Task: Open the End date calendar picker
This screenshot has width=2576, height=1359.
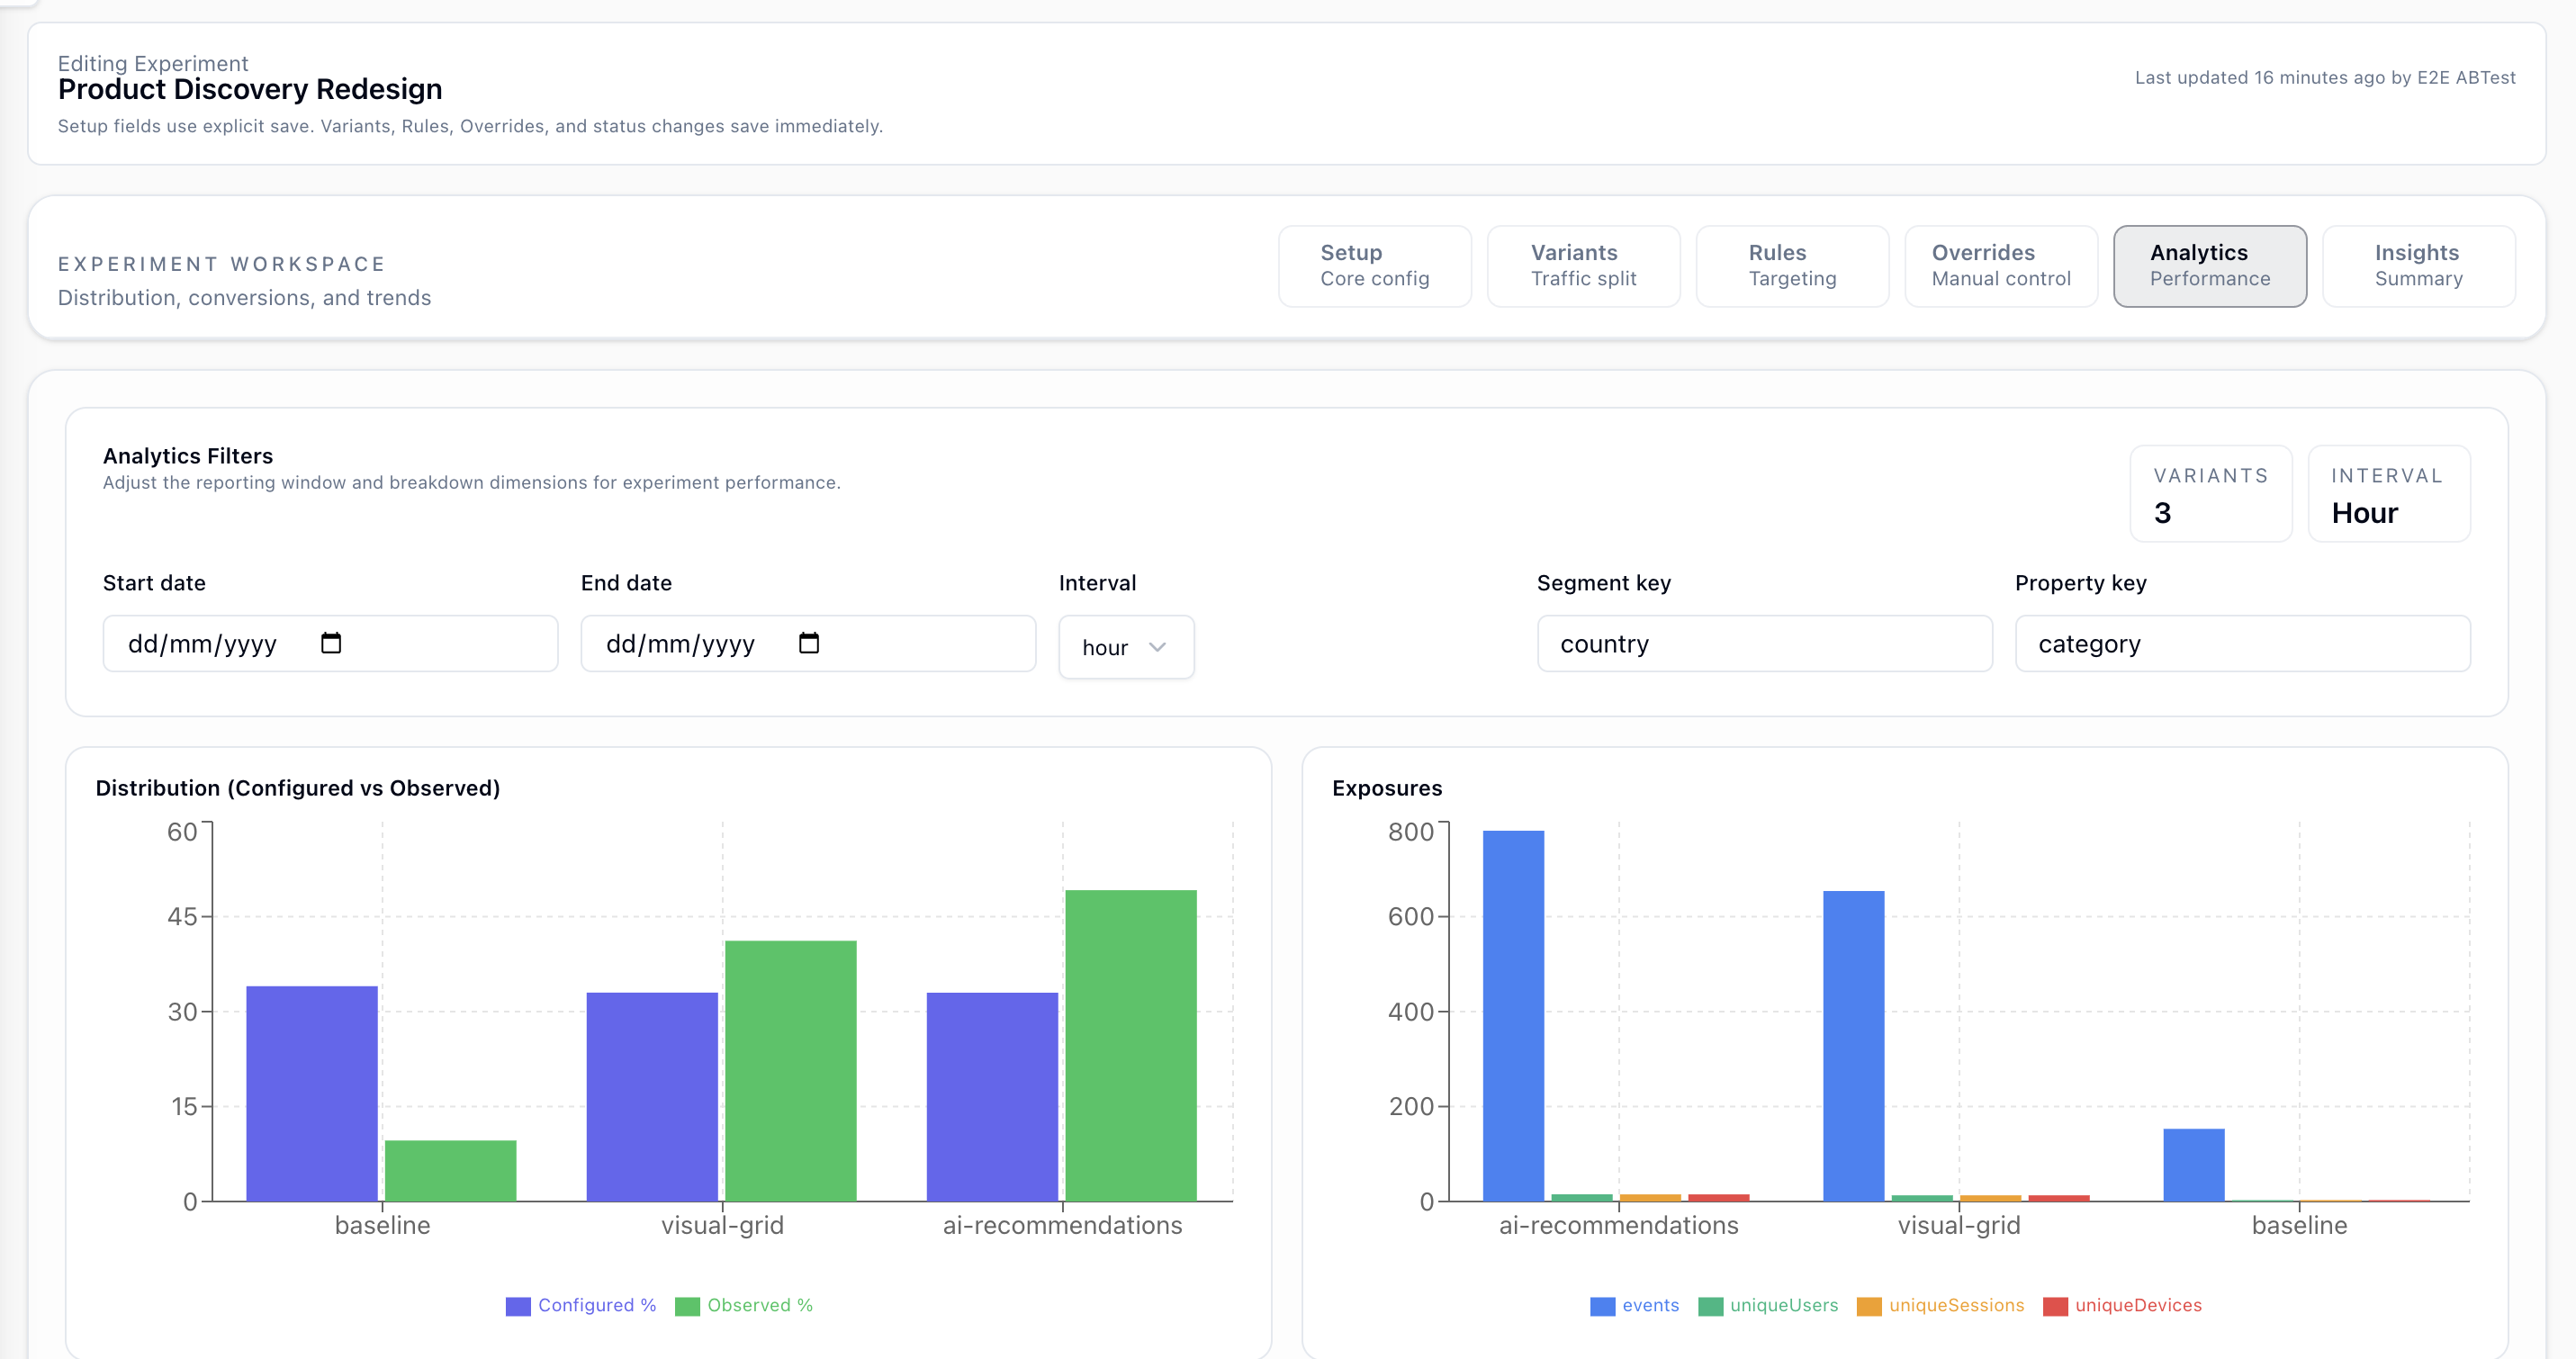Action: tap(809, 643)
